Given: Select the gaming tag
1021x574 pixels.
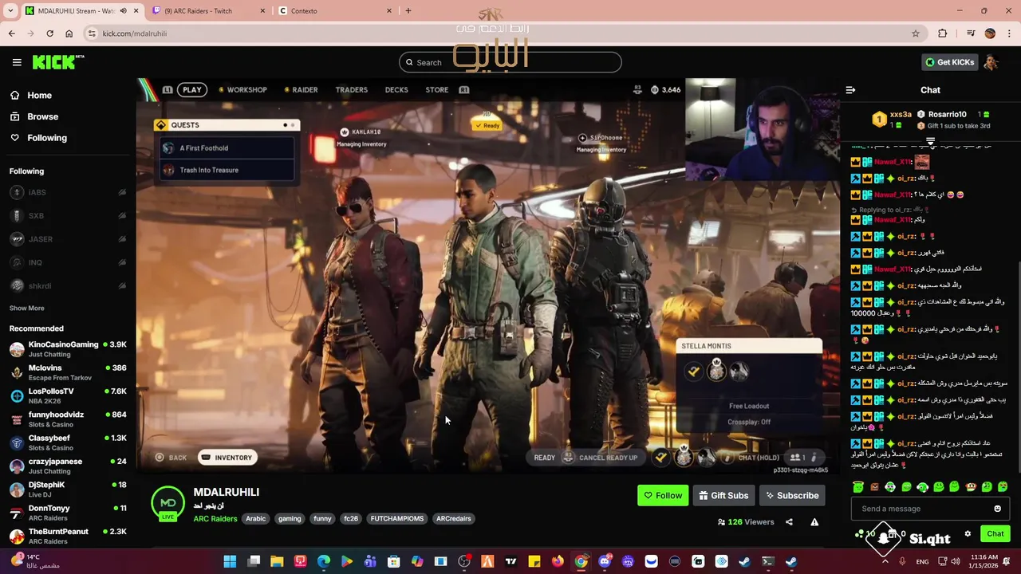Looking at the screenshot, I should click(x=290, y=519).
